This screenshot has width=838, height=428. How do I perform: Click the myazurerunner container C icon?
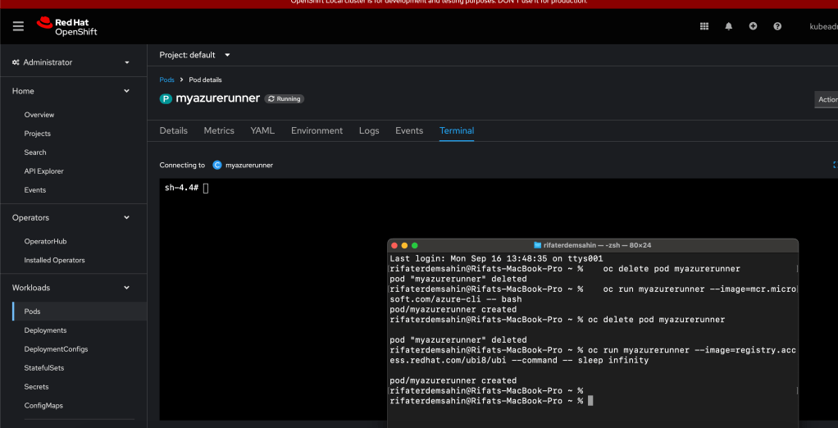point(217,165)
